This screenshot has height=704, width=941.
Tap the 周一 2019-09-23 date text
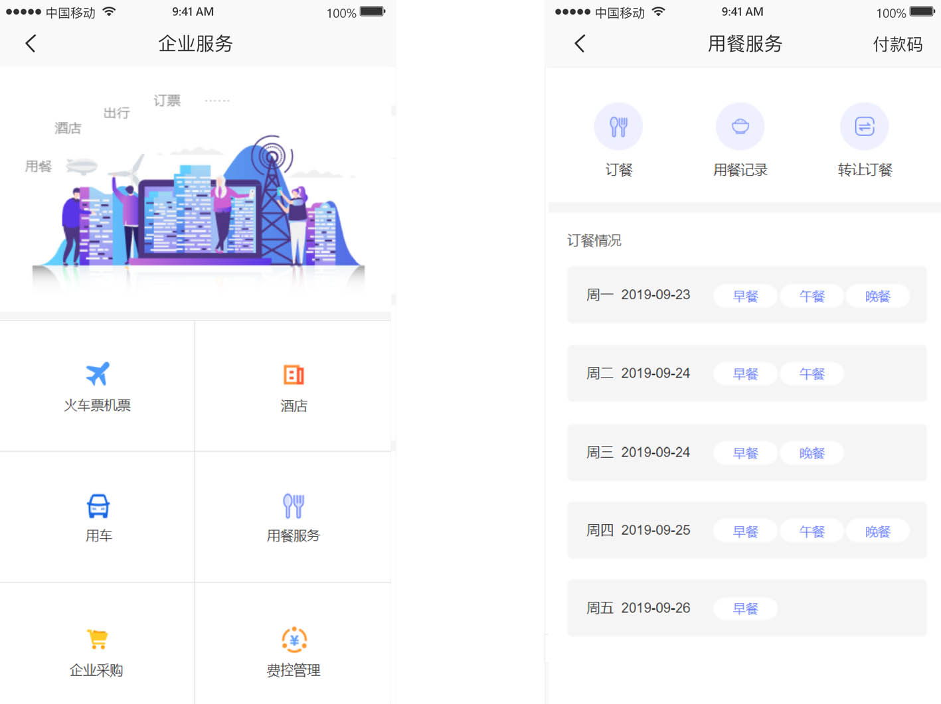(x=638, y=295)
